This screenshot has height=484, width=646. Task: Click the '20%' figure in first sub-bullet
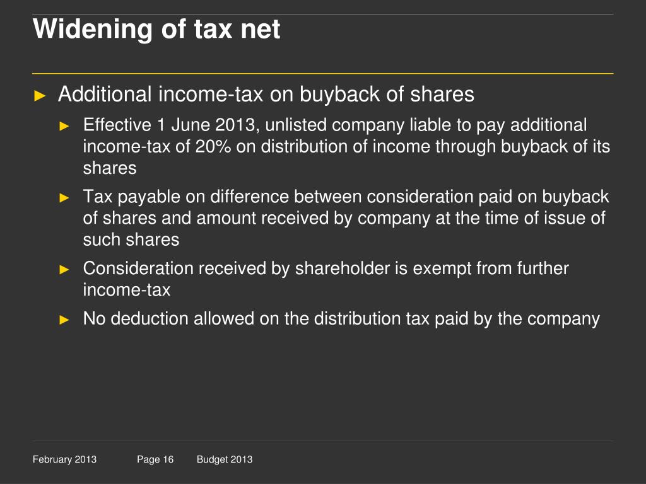[213, 146]
